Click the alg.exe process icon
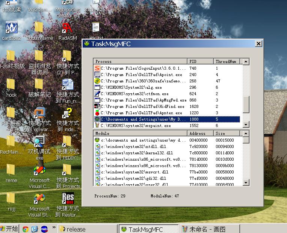 [x=97, y=87]
